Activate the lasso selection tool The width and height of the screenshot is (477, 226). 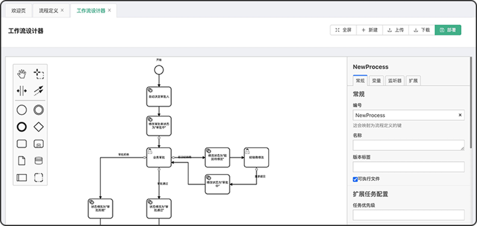pos(38,74)
